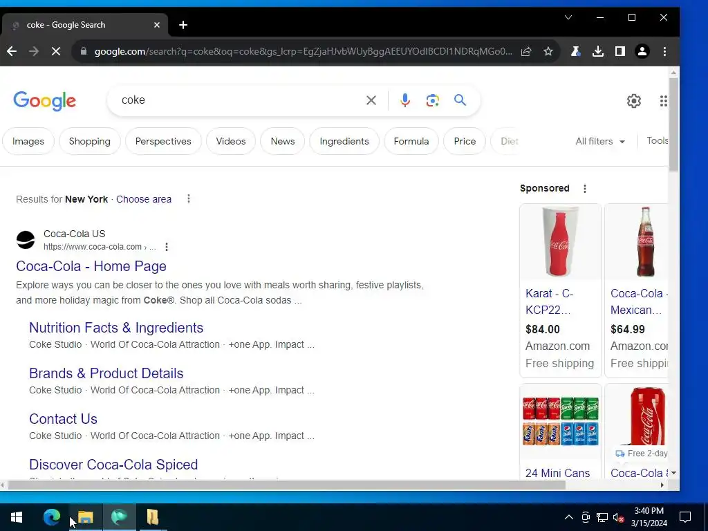This screenshot has height=531, width=708.
Task: Switch to News results
Action: pos(283,141)
